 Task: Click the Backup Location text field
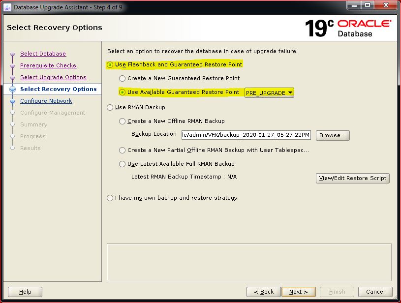point(246,135)
